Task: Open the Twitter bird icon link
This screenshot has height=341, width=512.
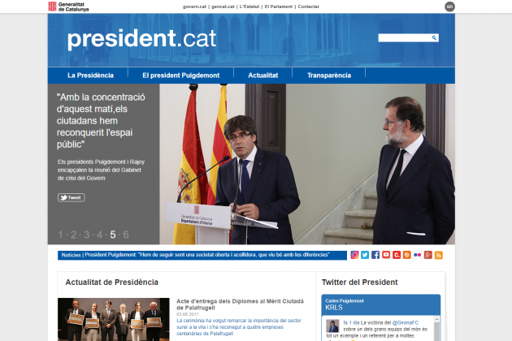Action: [365, 255]
